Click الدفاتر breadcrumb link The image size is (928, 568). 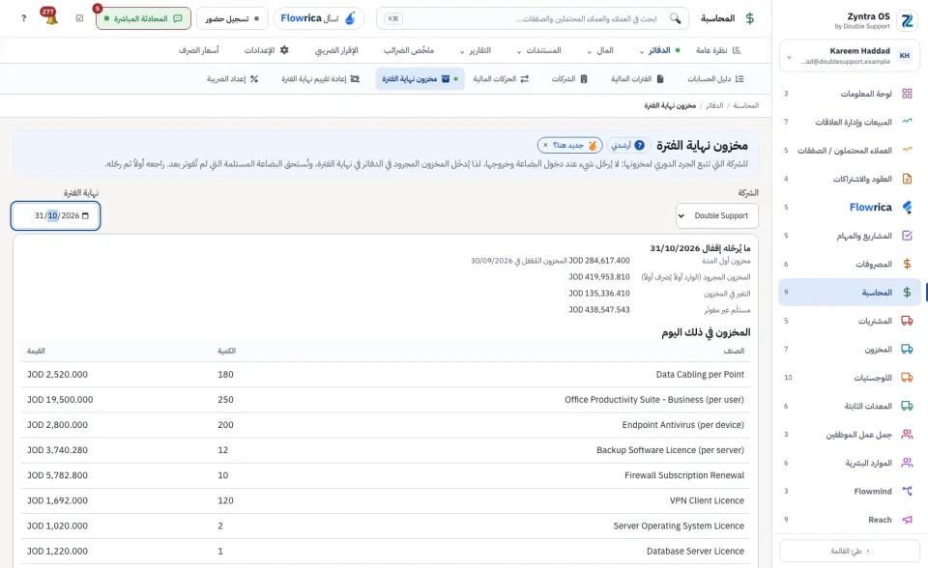714,105
